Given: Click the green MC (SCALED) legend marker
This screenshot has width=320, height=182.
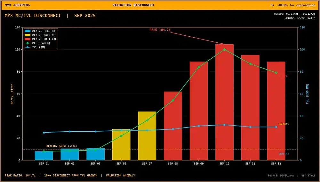Looking at the screenshot, I should [x=28, y=43].
